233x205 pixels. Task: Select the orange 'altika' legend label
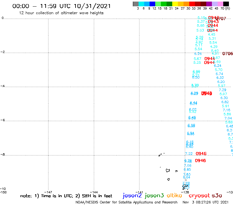174,196
